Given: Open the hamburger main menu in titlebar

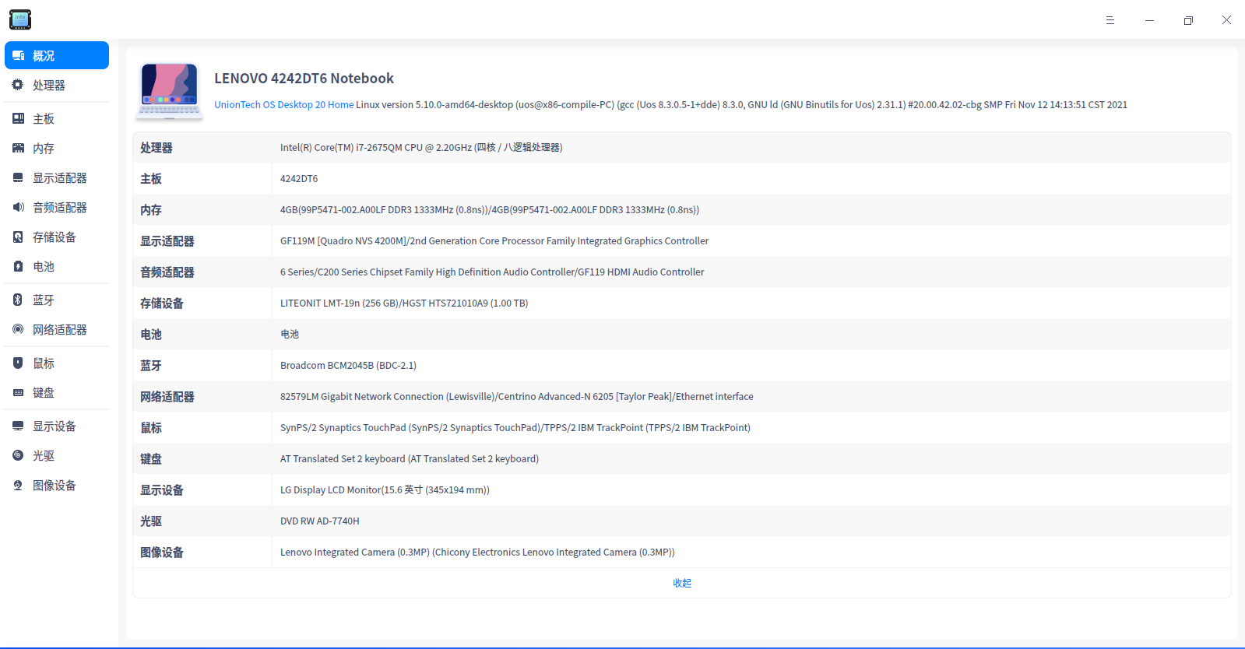Looking at the screenshot, I should point(1110,20).
